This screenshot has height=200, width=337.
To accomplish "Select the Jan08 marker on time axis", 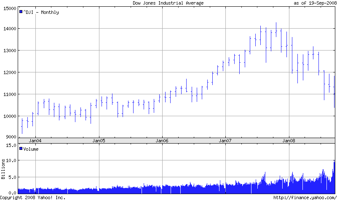I will 289,140.
